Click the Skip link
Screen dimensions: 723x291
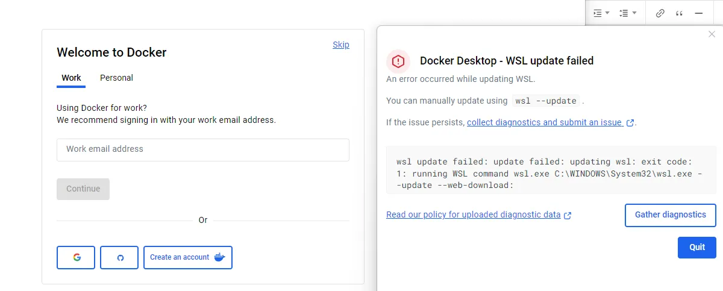click(x=341, y=45)
